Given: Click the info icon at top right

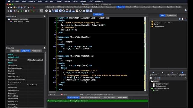Looking at the screenshot, I should click(x=186, y=10).
